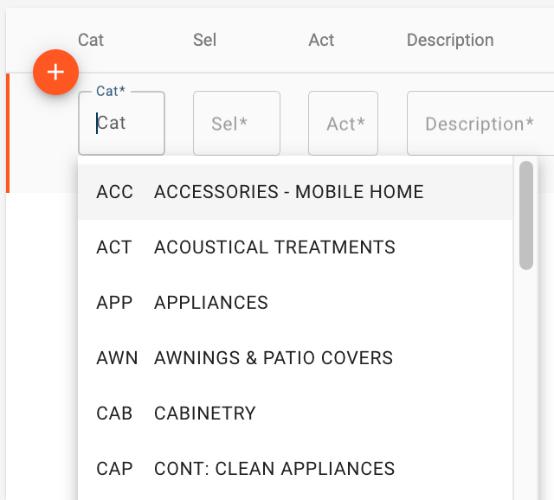Image resolution: width=554 pixels, height=500 pixels.
Task: Click the dropdown list scrollbar thumb
Action: [526, 215]
